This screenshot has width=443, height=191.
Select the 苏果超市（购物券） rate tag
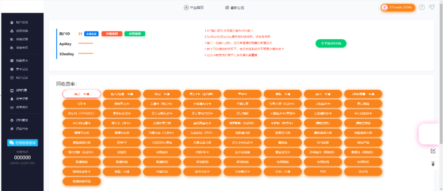(323, 152)
